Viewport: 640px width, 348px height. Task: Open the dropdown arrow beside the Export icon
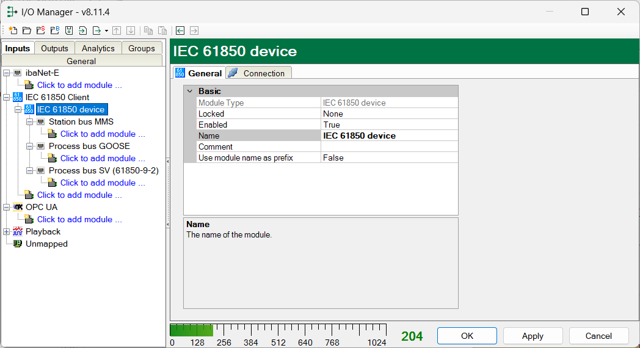[106, 31]
